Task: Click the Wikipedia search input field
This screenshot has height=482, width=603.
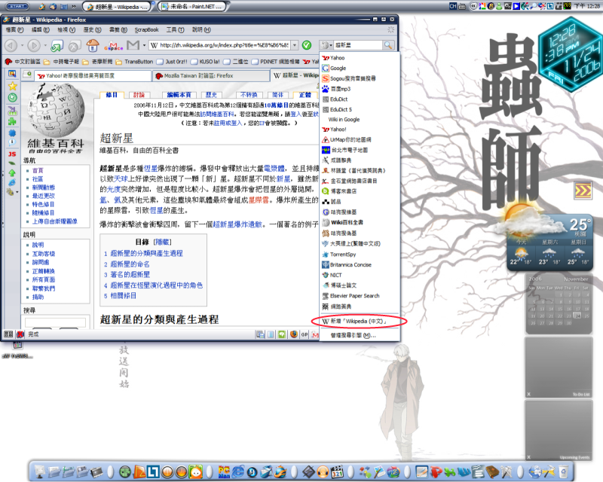Action: pos(55,322)
